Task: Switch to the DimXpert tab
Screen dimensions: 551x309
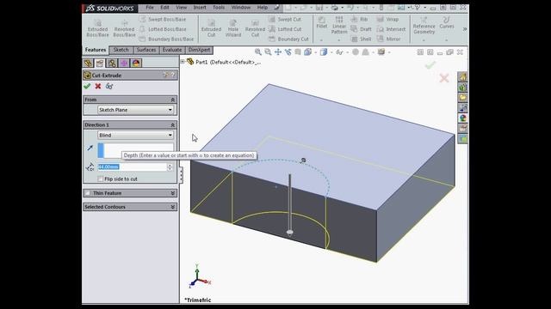Action: (199, 50)
